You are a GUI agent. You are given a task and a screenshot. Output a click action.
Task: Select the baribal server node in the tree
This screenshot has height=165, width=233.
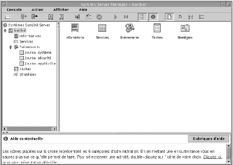(20, 31)
